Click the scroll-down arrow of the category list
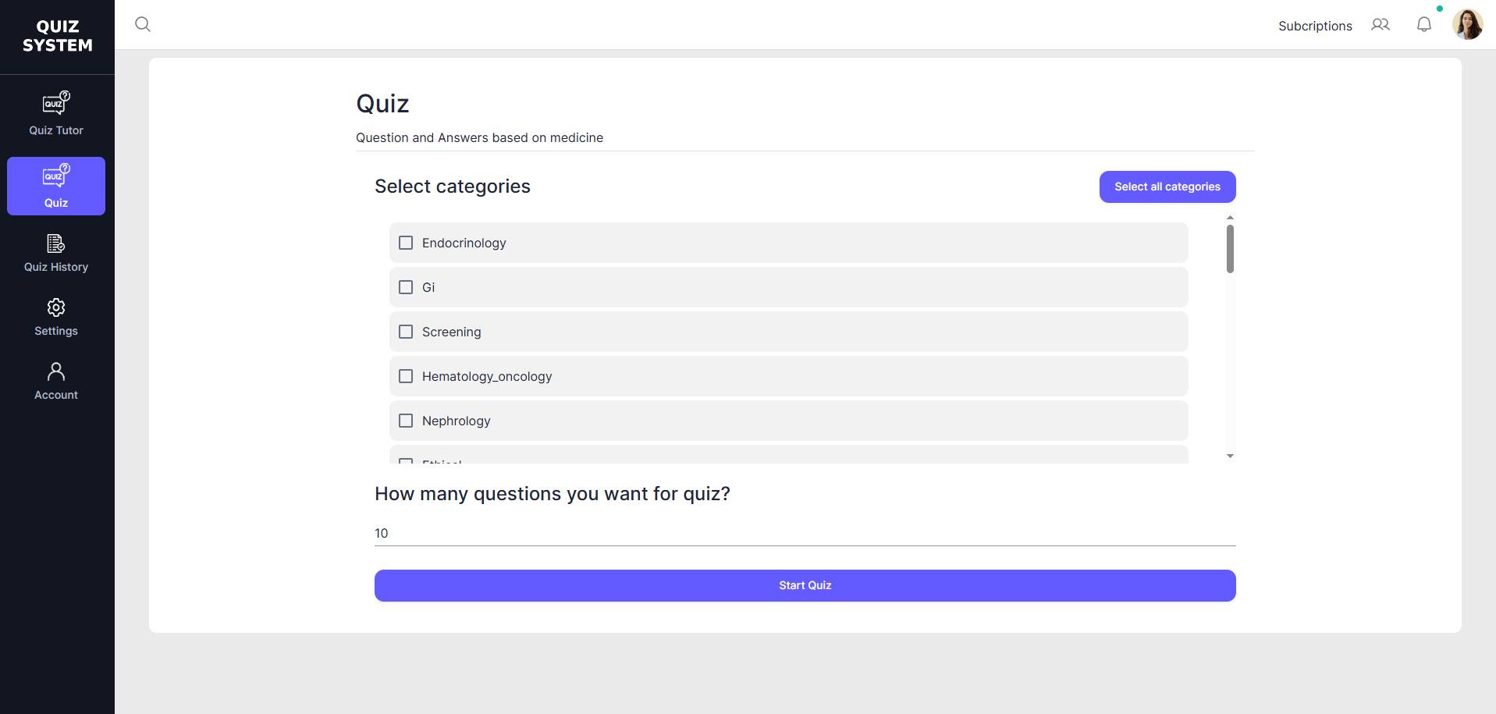The width and height of the screenshot is (1496, 714). [1229, 456]
